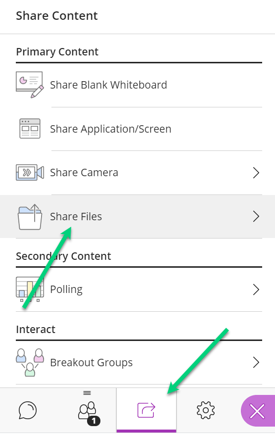Viewport: 275px width, 436px height.
Task: Click the attendee count badge showing 1
Action: [x=94, y=421]
